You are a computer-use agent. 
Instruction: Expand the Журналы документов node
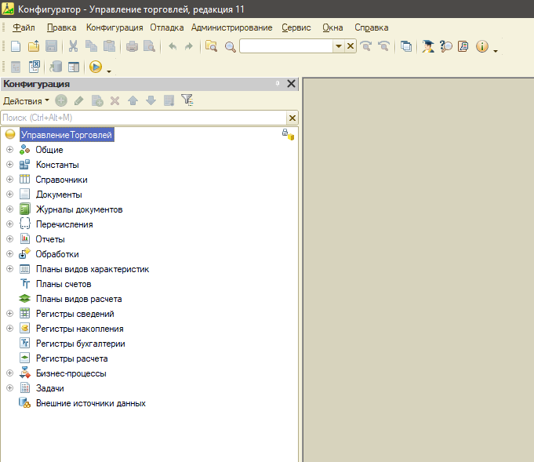pos(10,209)
